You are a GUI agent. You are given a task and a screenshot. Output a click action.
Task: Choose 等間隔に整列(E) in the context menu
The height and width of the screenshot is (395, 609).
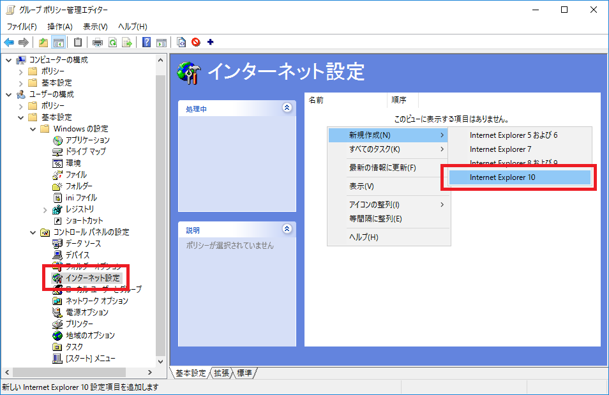(x=388, y=219)
